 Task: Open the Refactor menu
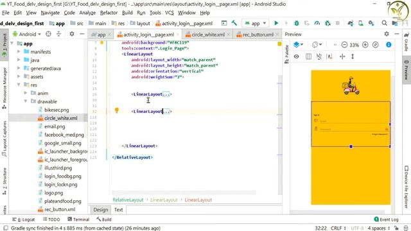point(109,13)
